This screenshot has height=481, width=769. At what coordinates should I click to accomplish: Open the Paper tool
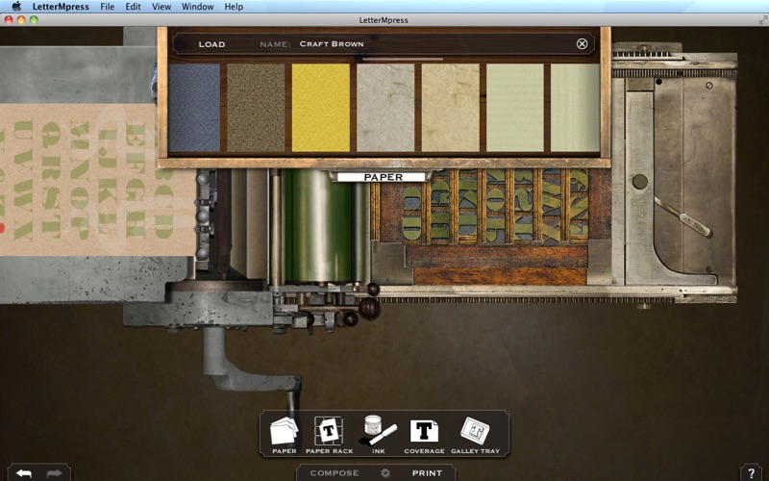click(285, 434)
